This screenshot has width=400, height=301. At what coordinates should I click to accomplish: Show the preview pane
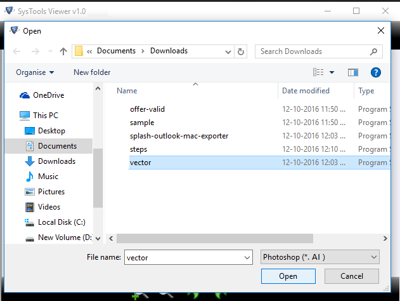pos(353,72)
